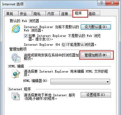The image size is (121, 115).
Task: Click the 设置程序(S) button
Action: coord(96,95)
